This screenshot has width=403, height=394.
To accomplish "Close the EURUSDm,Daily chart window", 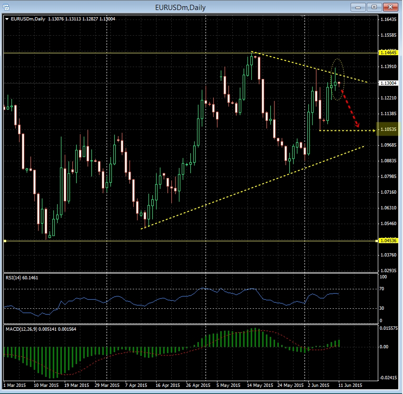I will 391,7.
